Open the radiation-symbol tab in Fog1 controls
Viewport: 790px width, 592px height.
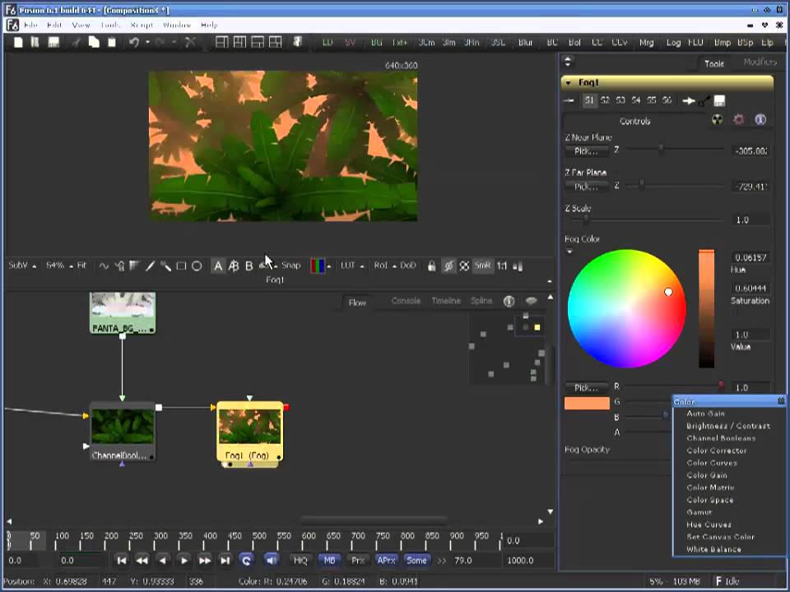pos(717,120)
